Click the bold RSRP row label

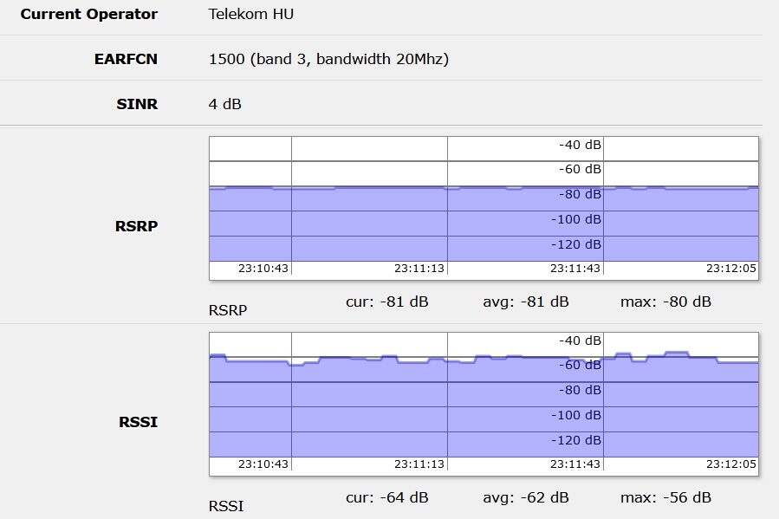click(137, 226)
